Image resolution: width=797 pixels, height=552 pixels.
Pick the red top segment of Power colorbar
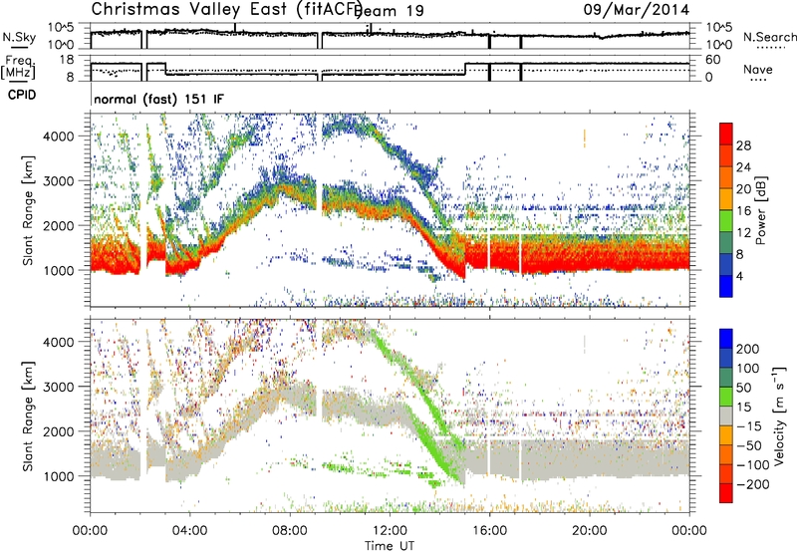[x=726, y=134]
